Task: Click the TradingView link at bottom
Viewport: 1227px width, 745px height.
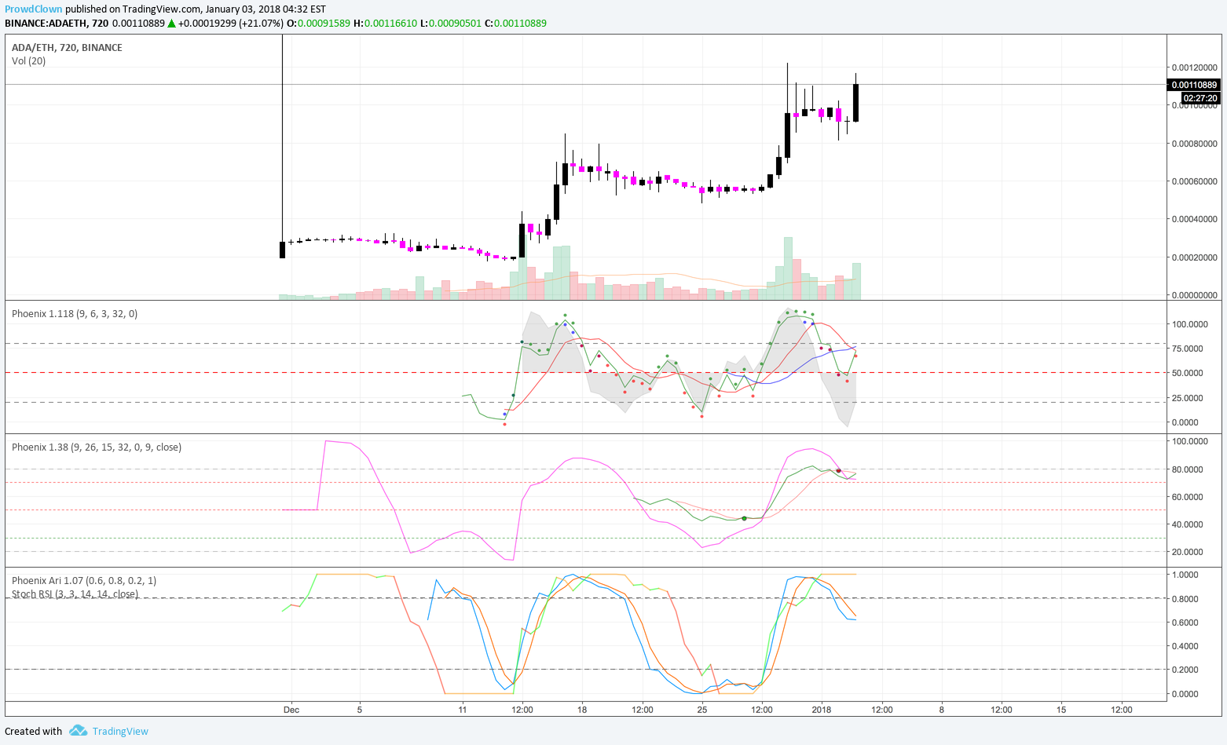Action: 120,731
